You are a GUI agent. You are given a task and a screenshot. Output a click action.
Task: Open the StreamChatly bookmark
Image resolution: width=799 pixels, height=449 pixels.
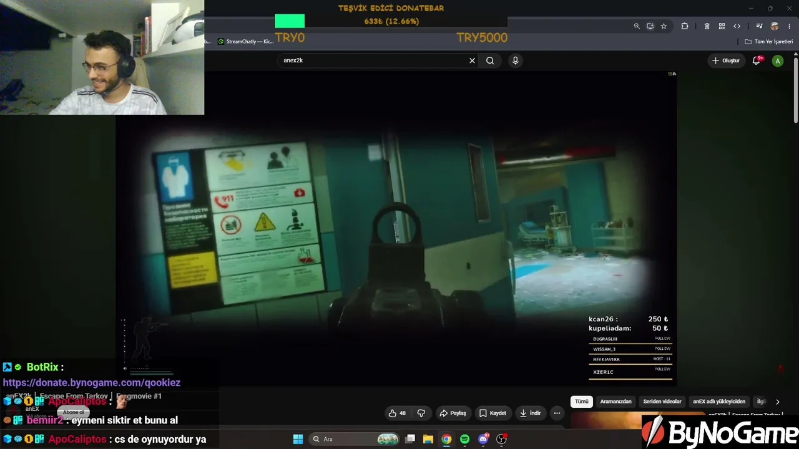(x=246, y=42)
